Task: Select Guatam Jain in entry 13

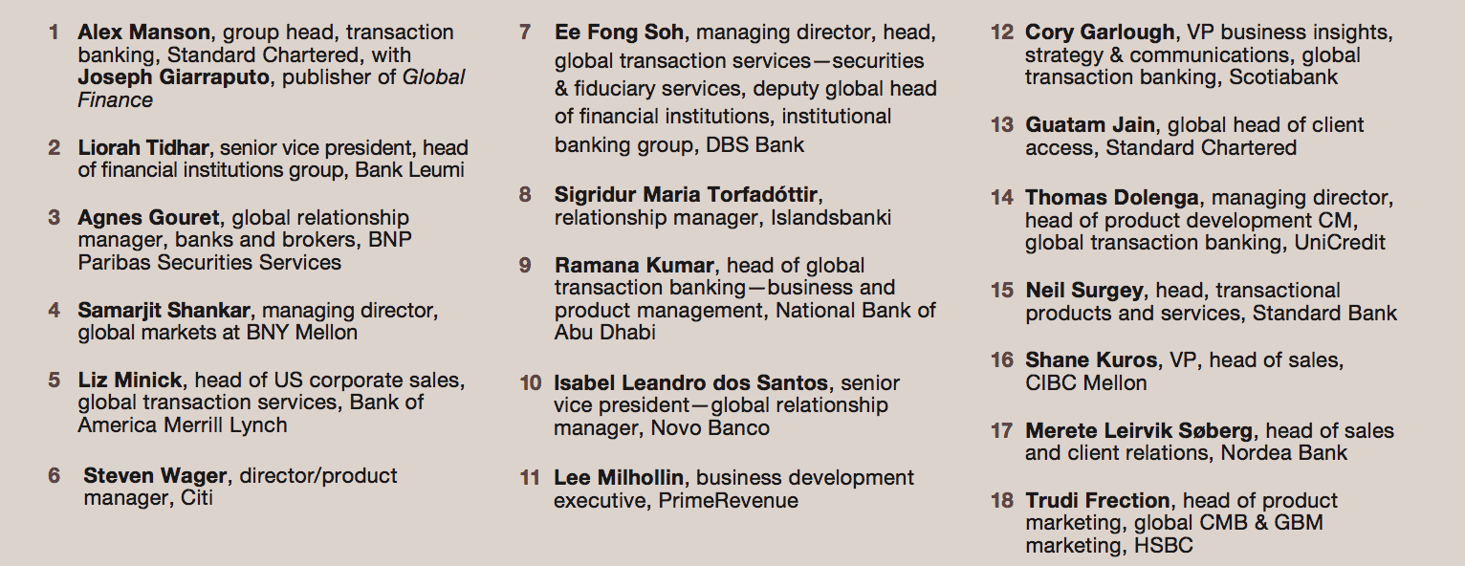Action: point(1090,125)
